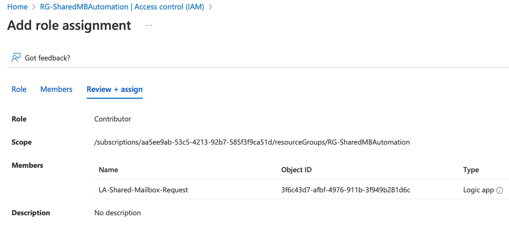Select the LA-Shared-Mailbox-Request member row
Screen dimensions: 509x234
coord(143,190)
